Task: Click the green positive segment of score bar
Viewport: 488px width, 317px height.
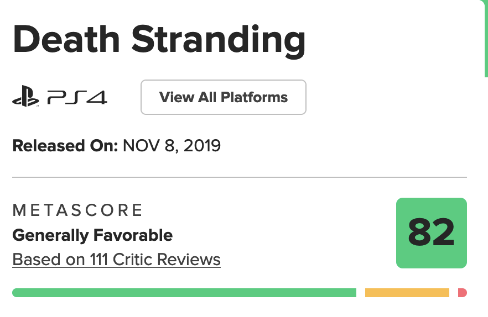Action: tap(184, 292)
